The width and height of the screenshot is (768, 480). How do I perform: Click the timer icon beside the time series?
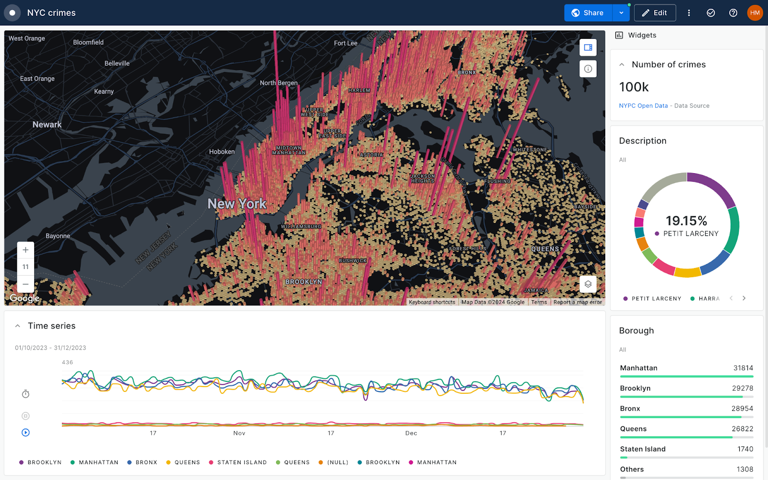pos(25,394)
